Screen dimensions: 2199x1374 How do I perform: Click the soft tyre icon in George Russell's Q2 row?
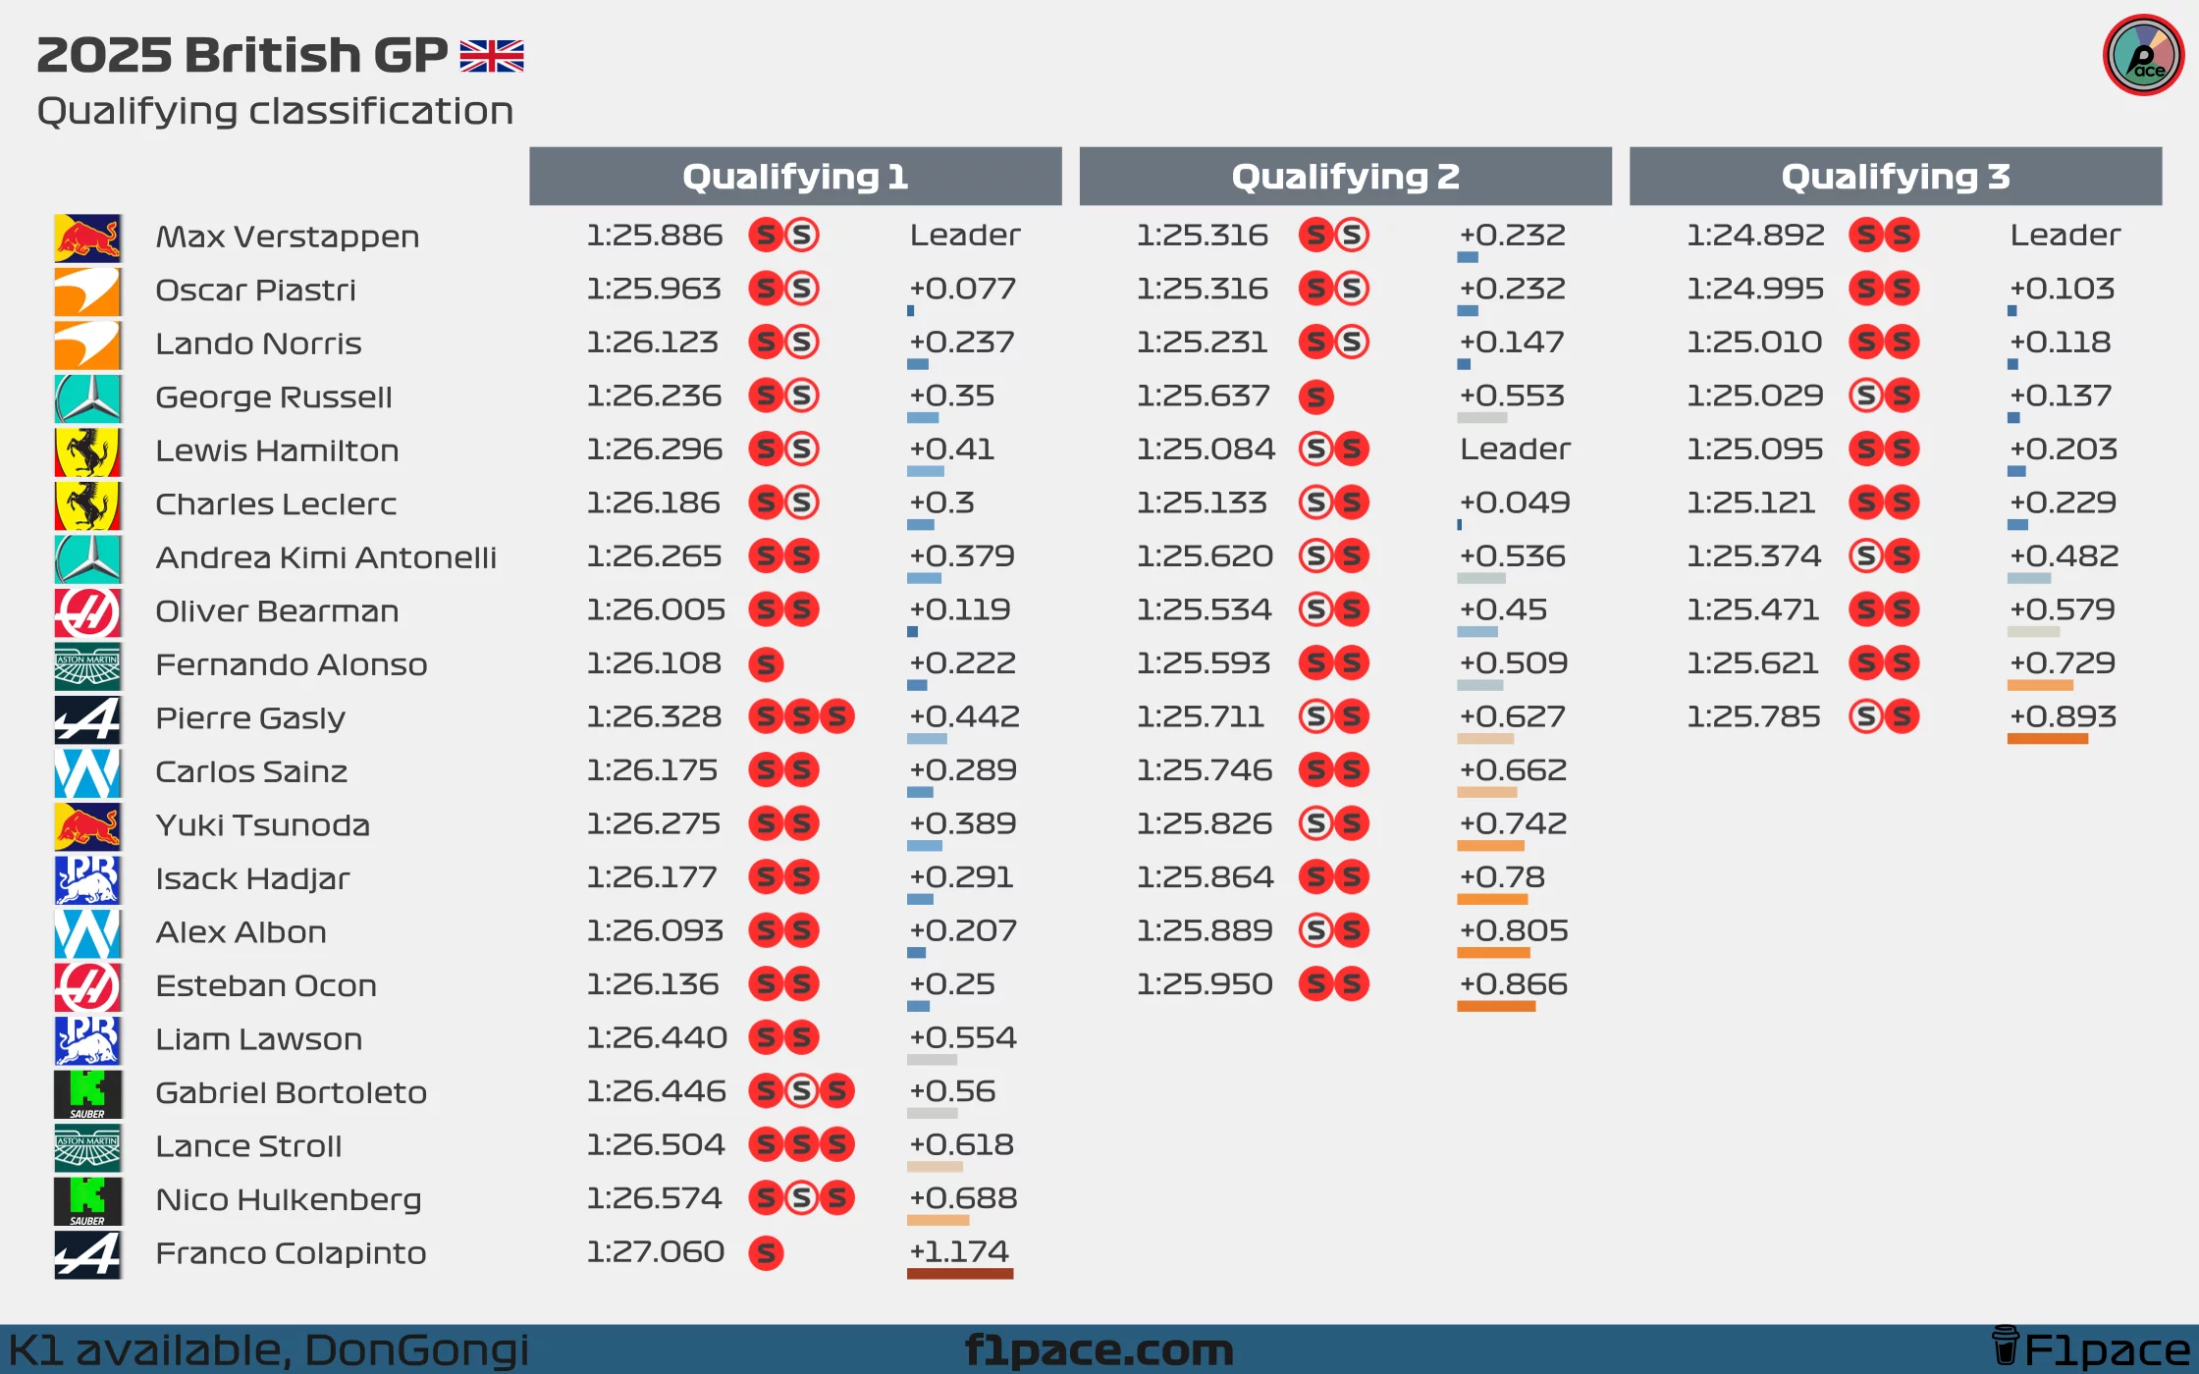1315,396
